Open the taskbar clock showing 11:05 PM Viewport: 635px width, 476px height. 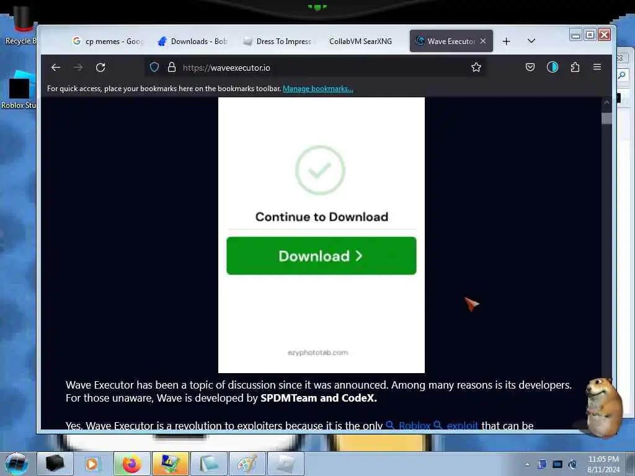pos(603,464)
